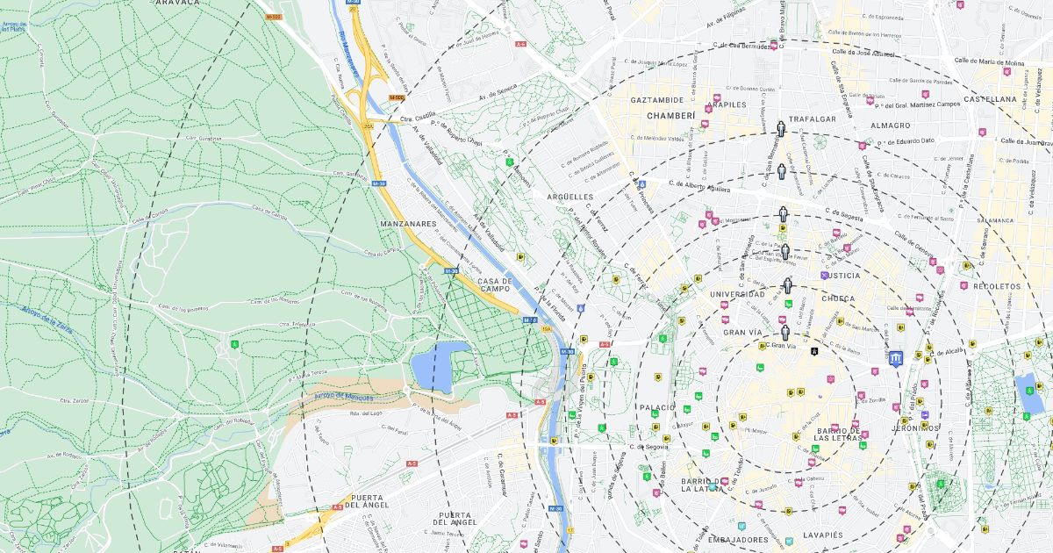Select the Gaztambide neighborhood label
Viewport: 1053px width, 553px height.
point(656,100)
